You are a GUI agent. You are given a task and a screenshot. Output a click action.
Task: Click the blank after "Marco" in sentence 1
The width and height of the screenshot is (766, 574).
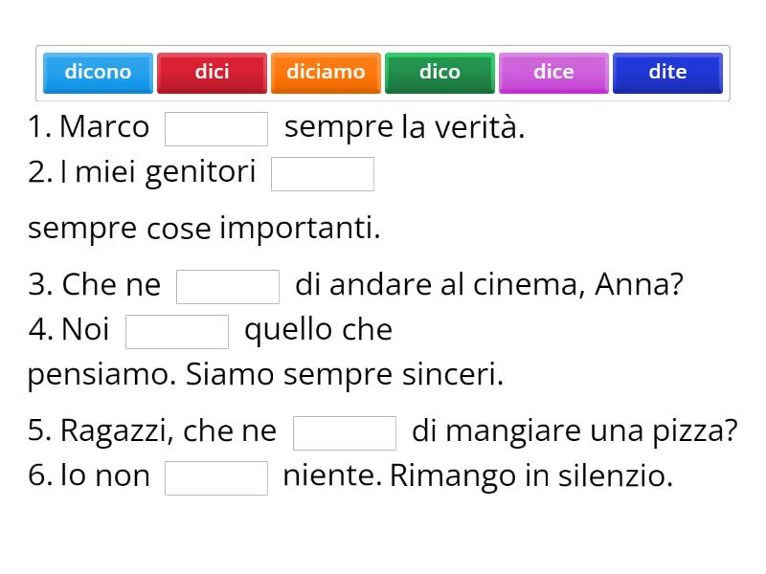(217, 126)
